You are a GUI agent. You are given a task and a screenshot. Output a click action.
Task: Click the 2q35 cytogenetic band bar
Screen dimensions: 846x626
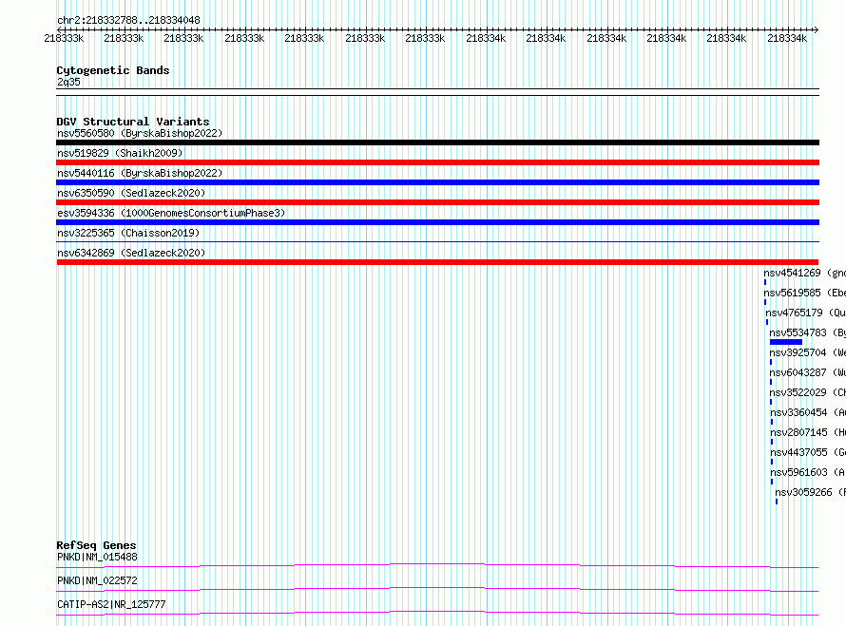[x=437, y=92]
